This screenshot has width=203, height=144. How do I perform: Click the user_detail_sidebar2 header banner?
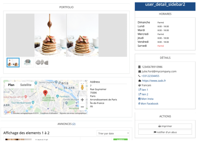[x=165, y=6]
